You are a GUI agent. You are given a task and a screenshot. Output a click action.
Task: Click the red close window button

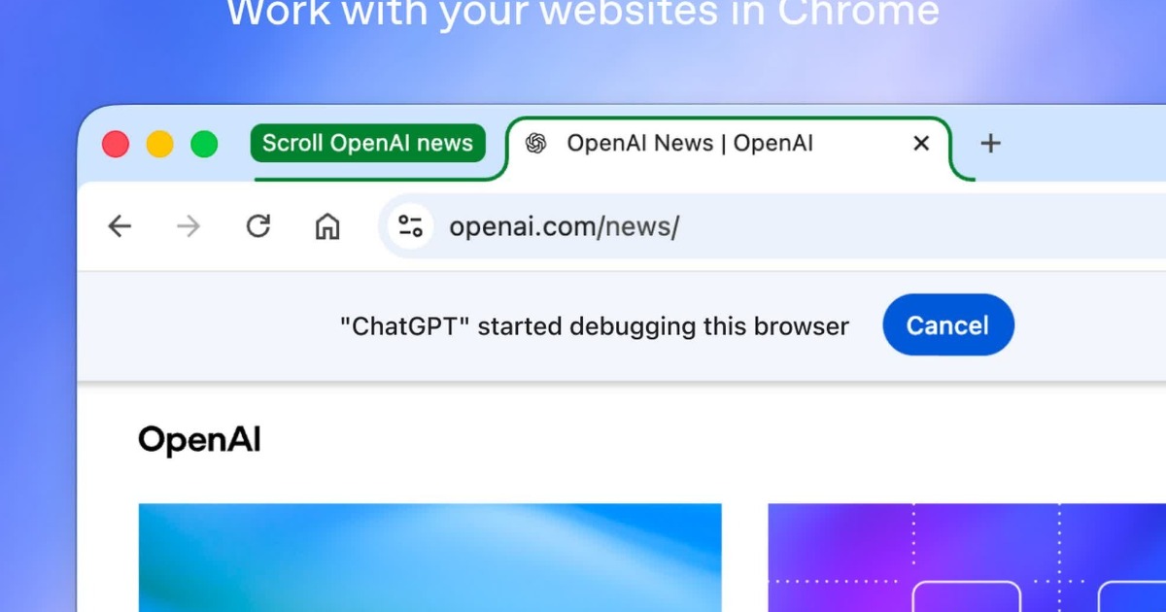click(x=116, y=145)
